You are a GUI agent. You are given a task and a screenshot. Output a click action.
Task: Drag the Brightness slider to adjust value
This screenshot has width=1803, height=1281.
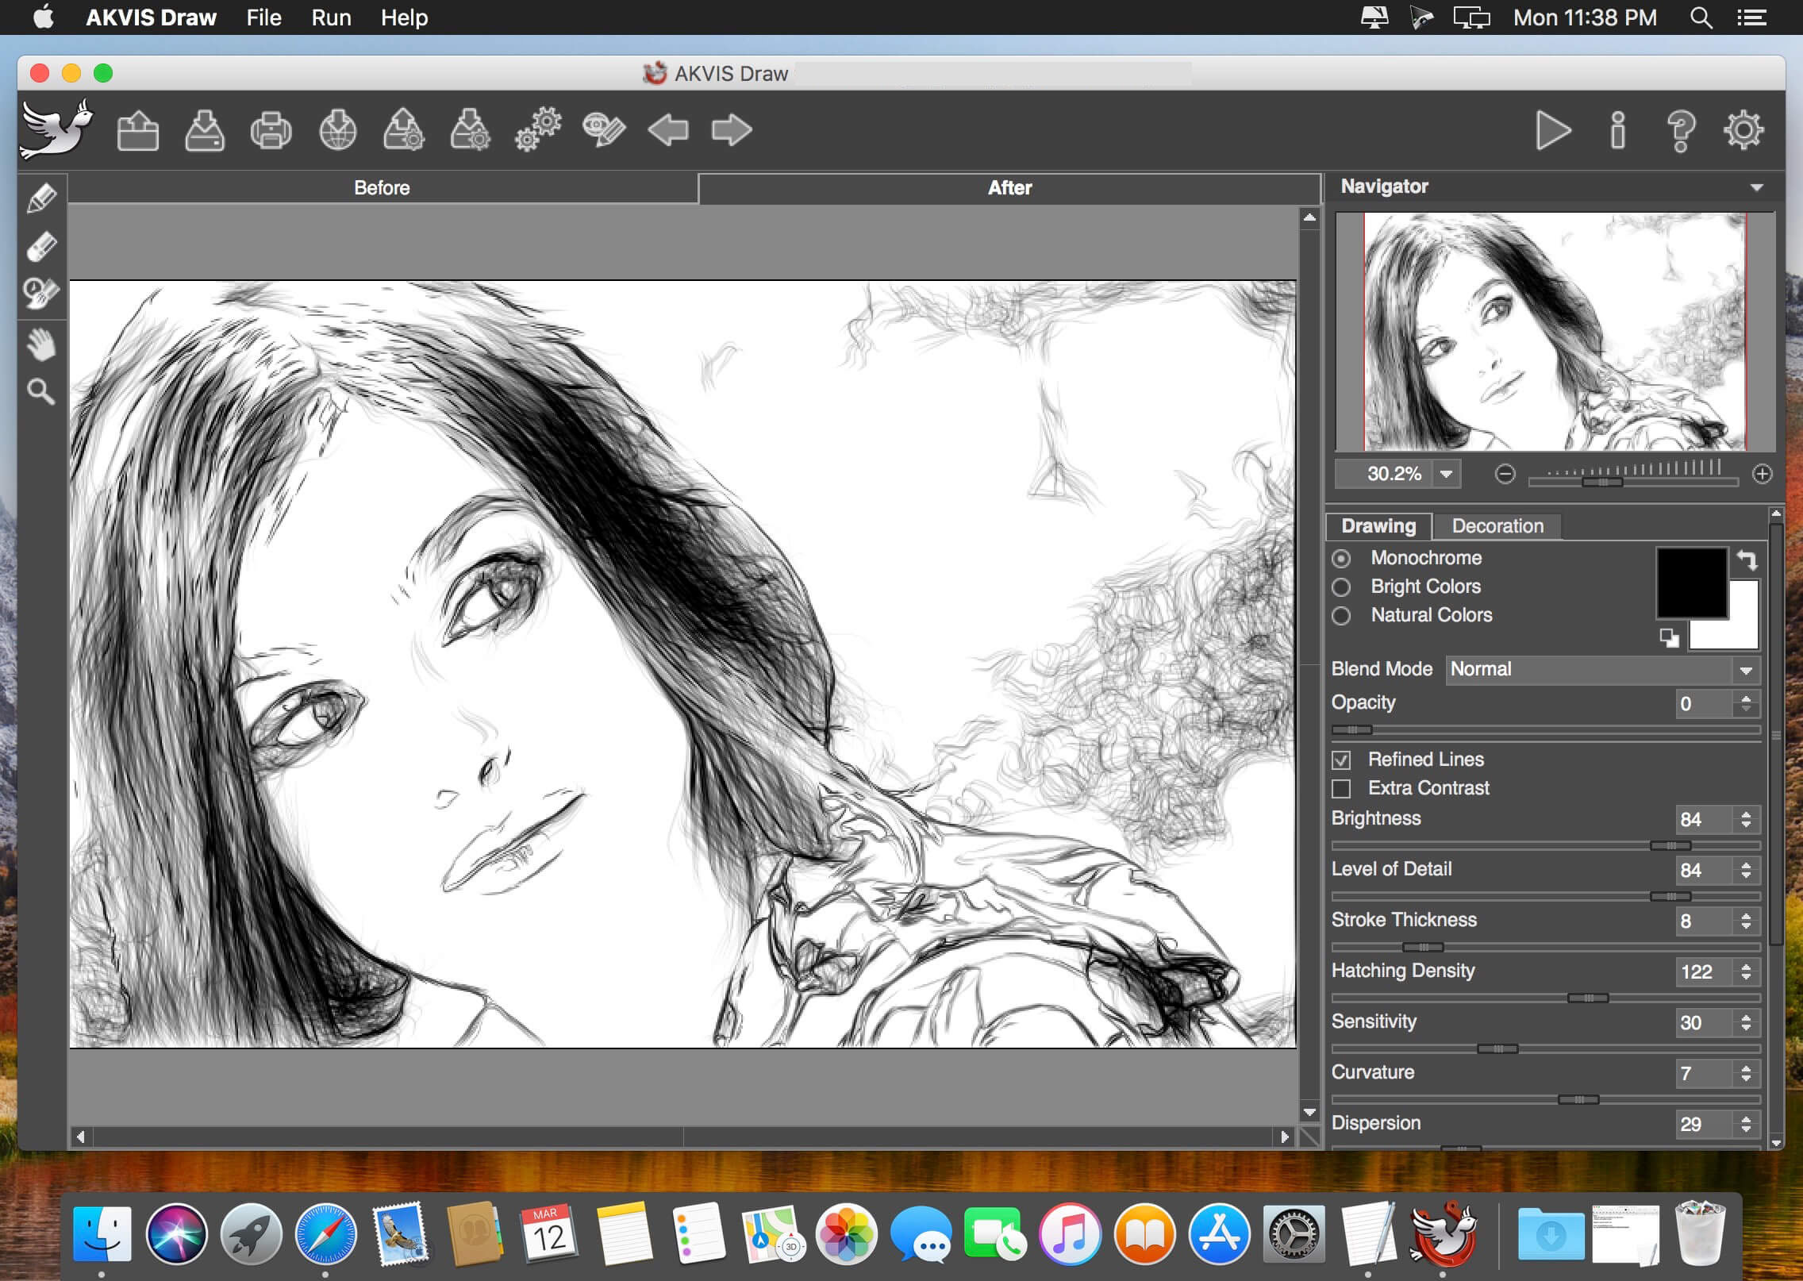1671,841
